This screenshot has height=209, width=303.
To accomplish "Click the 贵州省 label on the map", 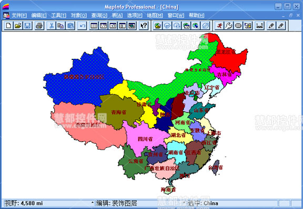I will tap(156, 154).
